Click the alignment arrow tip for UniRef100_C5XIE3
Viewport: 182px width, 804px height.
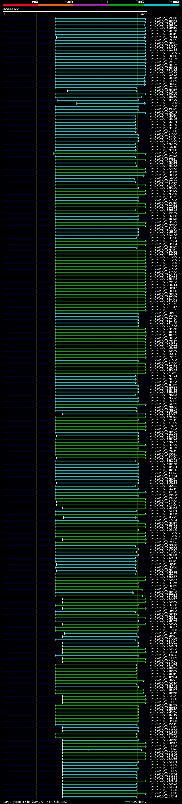(136, 88)
